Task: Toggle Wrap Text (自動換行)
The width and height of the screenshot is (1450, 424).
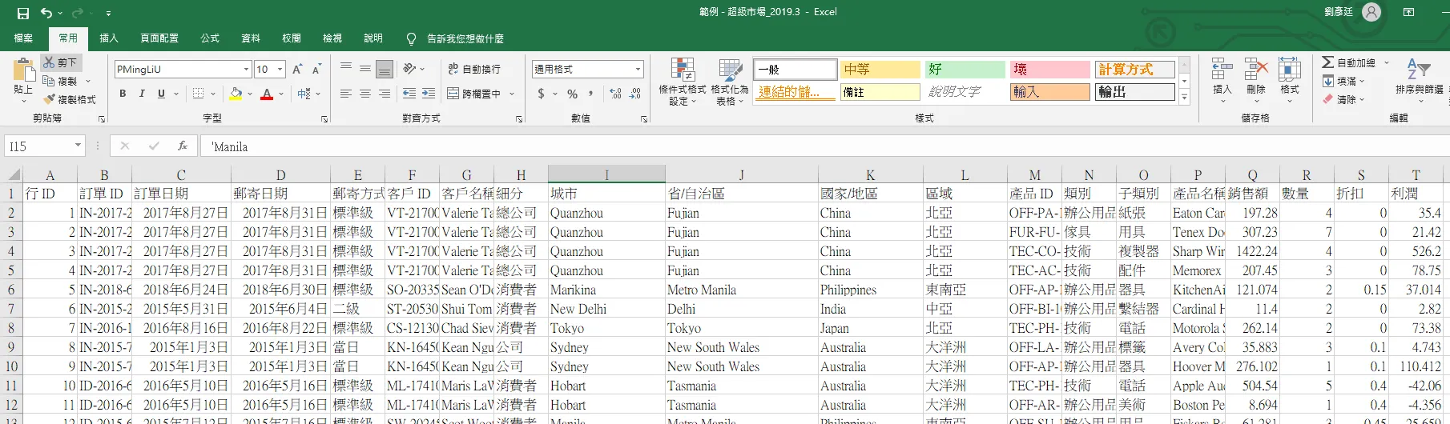Action: click(x=473, y=69)
